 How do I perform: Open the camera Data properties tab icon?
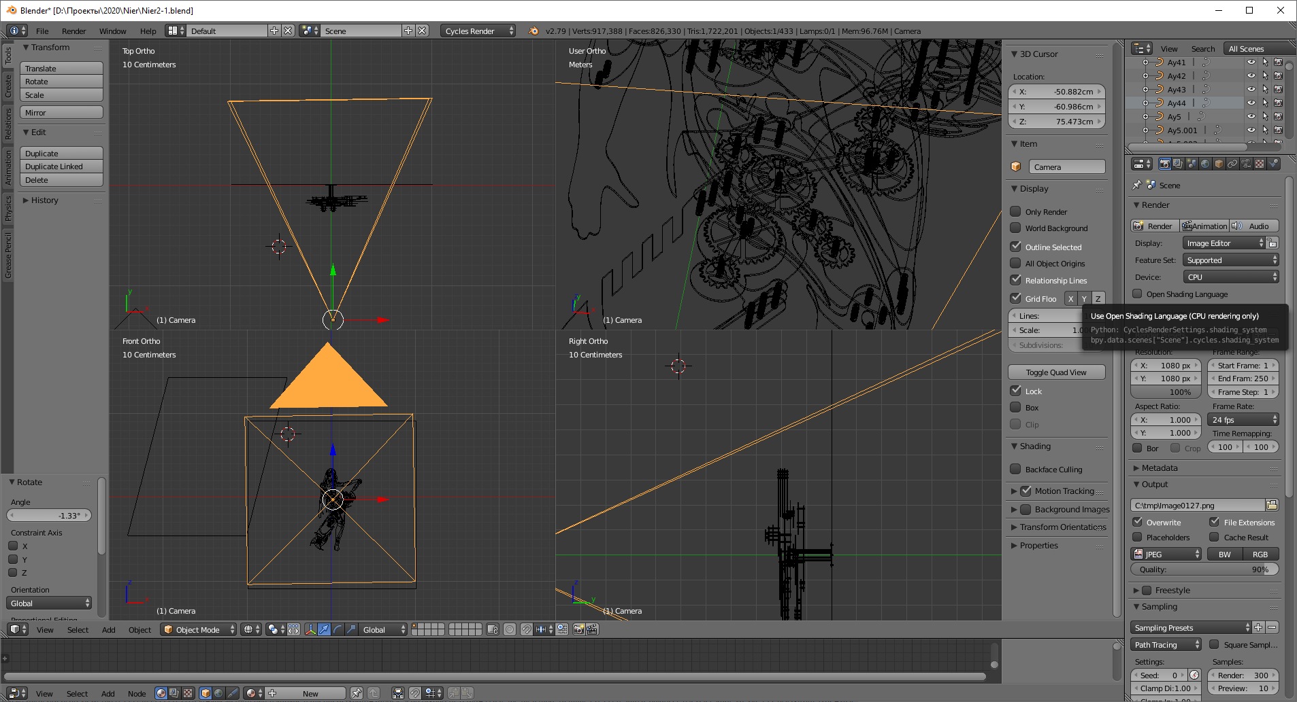(1246, 164)
